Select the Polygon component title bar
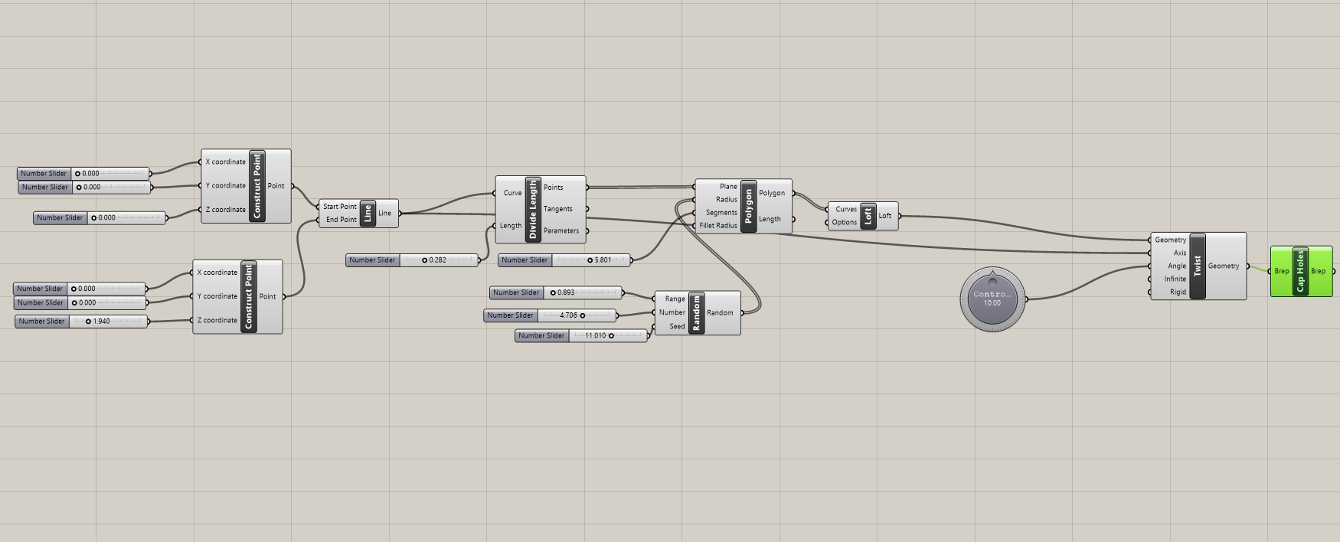The width and height of the screenshot is (1340, 542). 748,207
